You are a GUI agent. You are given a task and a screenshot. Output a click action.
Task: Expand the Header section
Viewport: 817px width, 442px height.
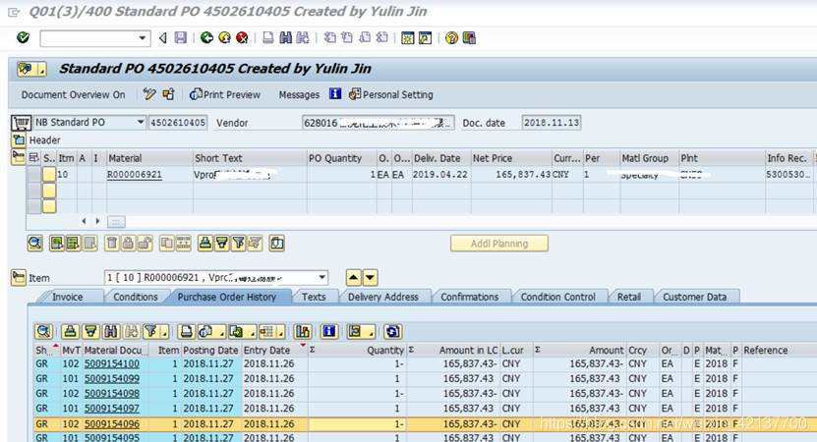19,139
